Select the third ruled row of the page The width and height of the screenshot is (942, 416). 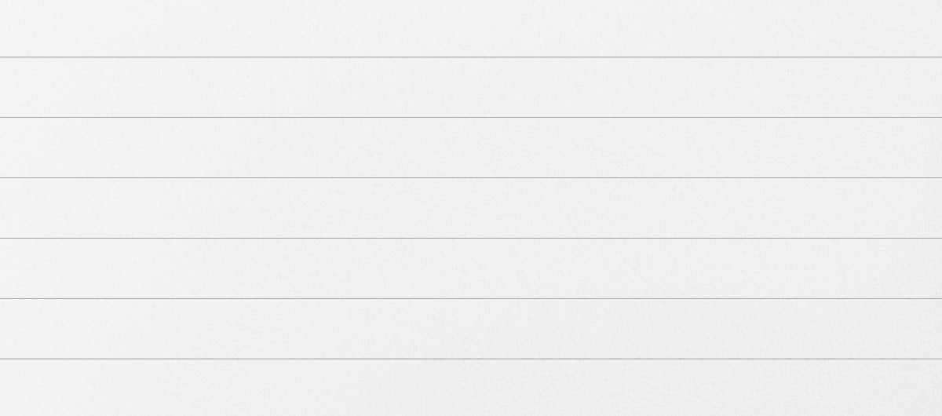471,148
